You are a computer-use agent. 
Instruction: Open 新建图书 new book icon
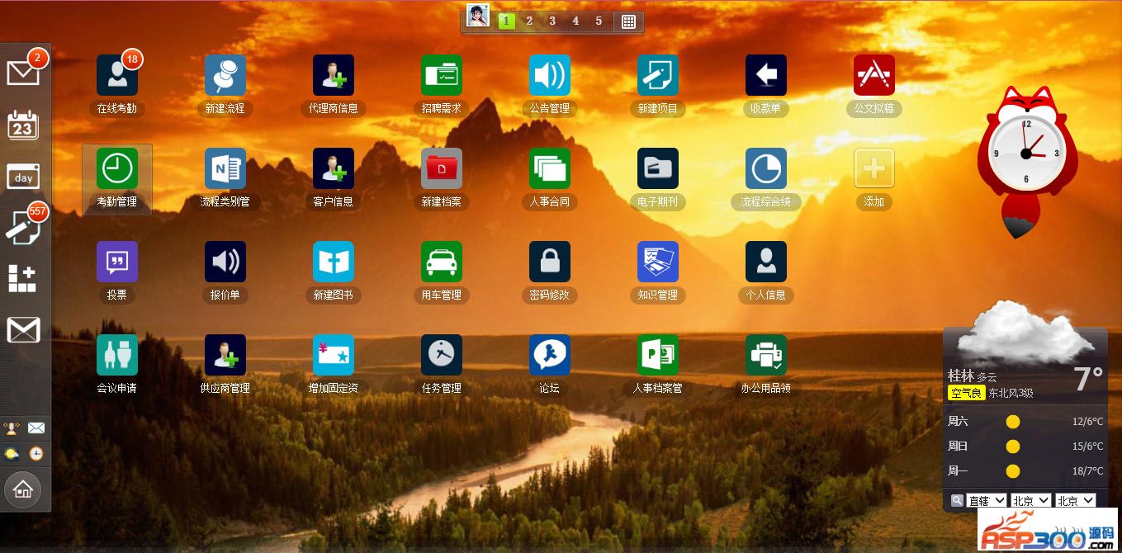coord(334,262)
